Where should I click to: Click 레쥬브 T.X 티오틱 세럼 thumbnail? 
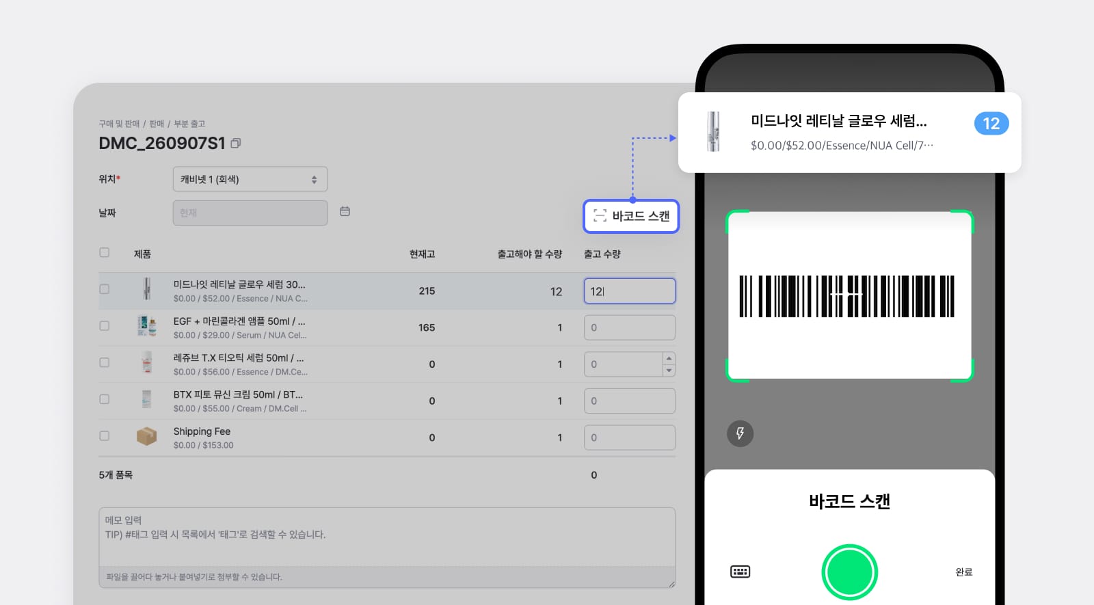(146, 362)
